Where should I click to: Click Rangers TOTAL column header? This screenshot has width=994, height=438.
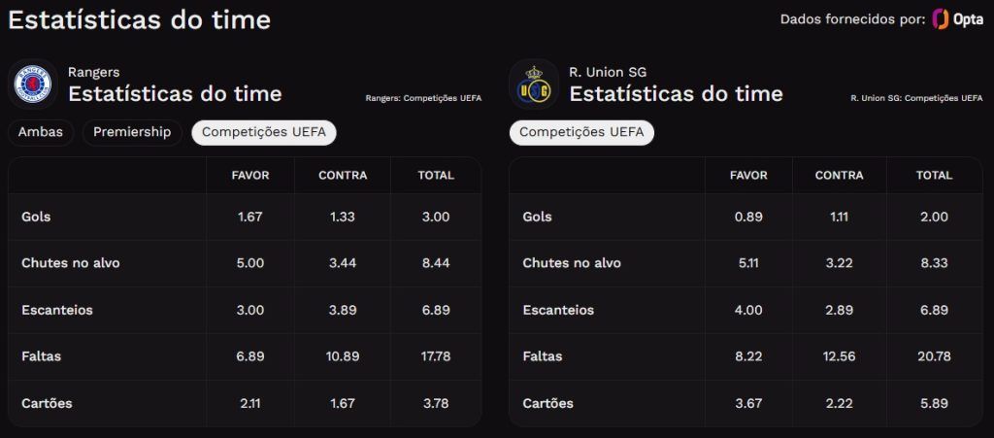[436, 176]
